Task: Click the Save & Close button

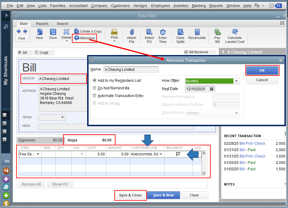Action: pos(130,195)
